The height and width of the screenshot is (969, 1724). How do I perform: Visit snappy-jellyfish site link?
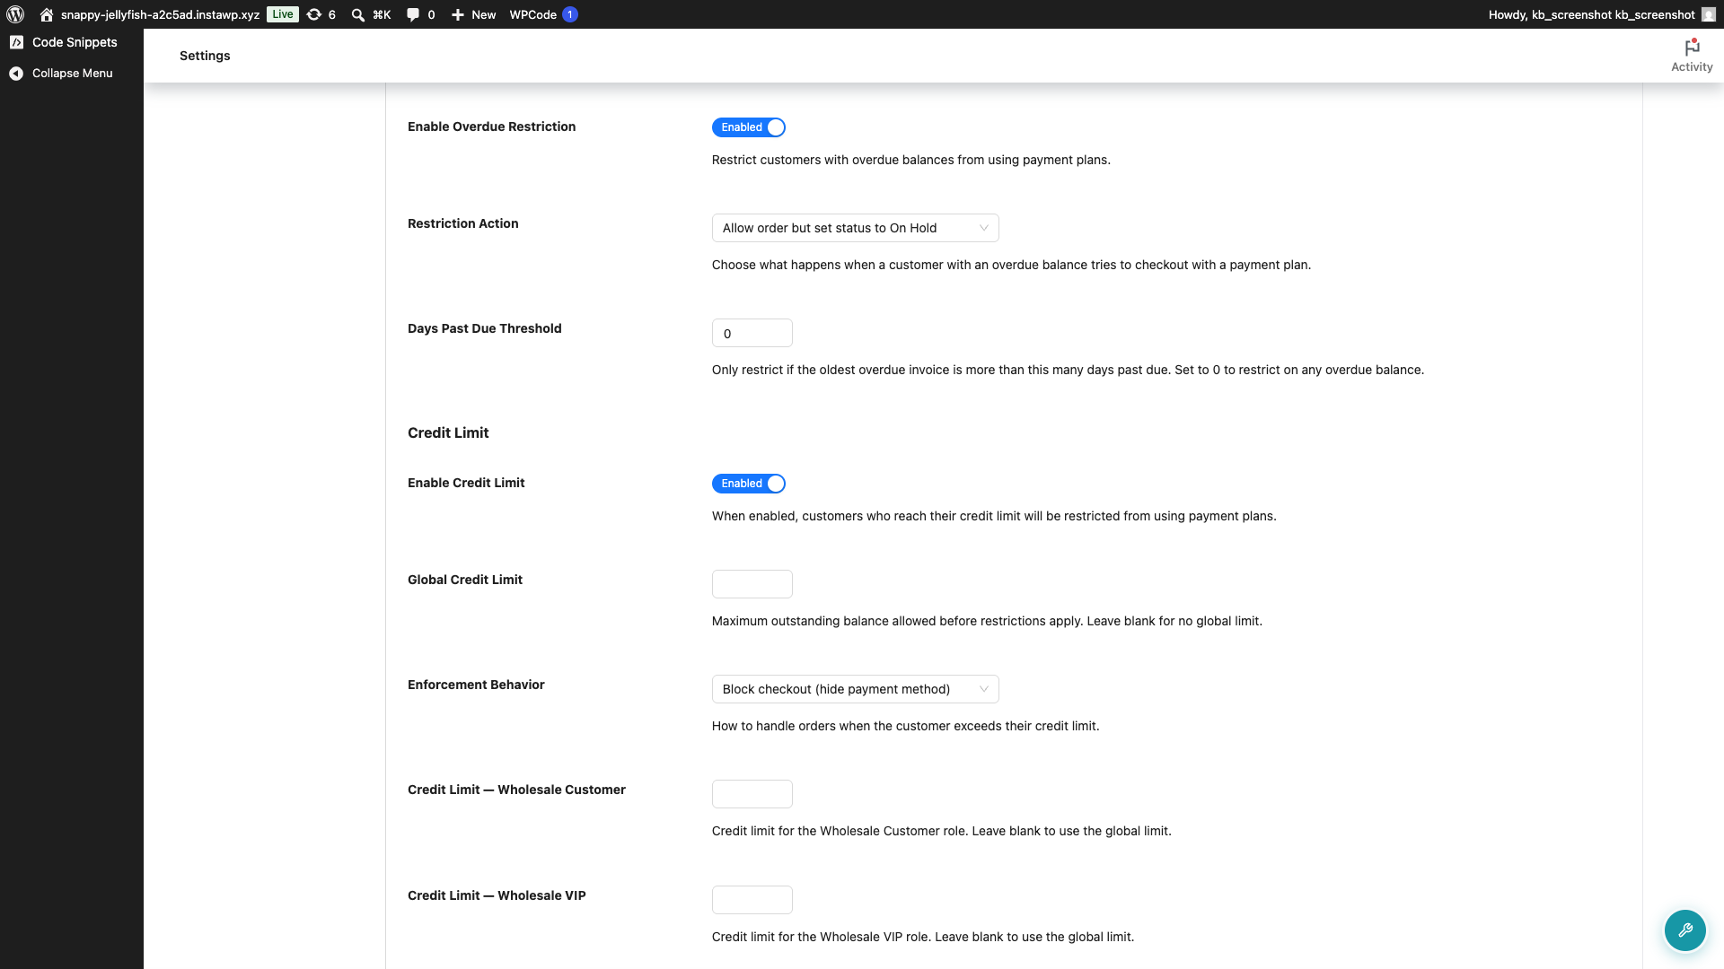click(x=160, y=14)
